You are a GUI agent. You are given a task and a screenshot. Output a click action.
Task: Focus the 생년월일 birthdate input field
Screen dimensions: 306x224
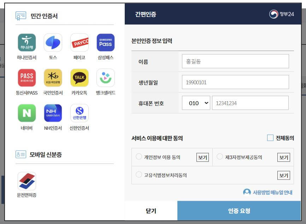(235, 82)
